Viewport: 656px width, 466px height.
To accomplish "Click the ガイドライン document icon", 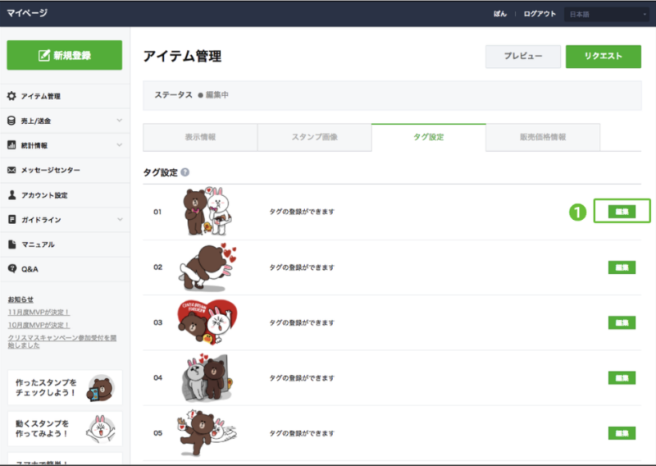I will point(11,220).
